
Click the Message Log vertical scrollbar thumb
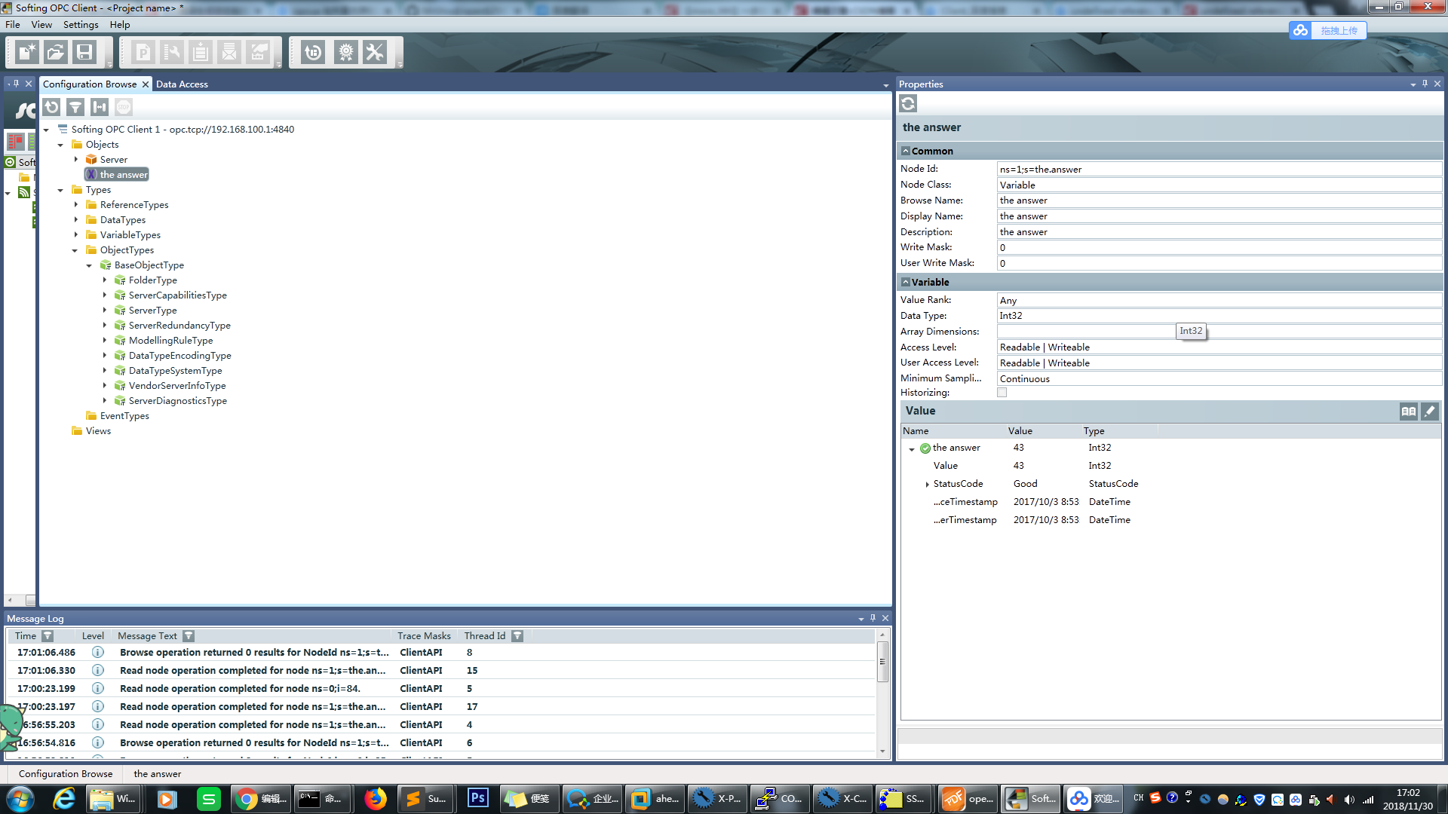882,662
